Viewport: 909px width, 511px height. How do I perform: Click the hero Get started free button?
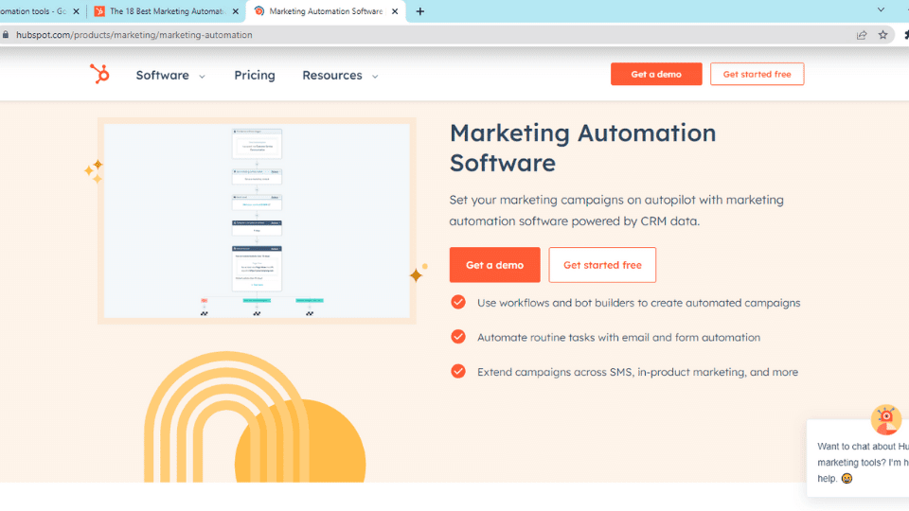[x=602, y=265]
